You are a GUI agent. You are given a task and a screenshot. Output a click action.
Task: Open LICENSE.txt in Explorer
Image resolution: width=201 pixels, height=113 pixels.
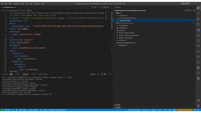(122, 40)
